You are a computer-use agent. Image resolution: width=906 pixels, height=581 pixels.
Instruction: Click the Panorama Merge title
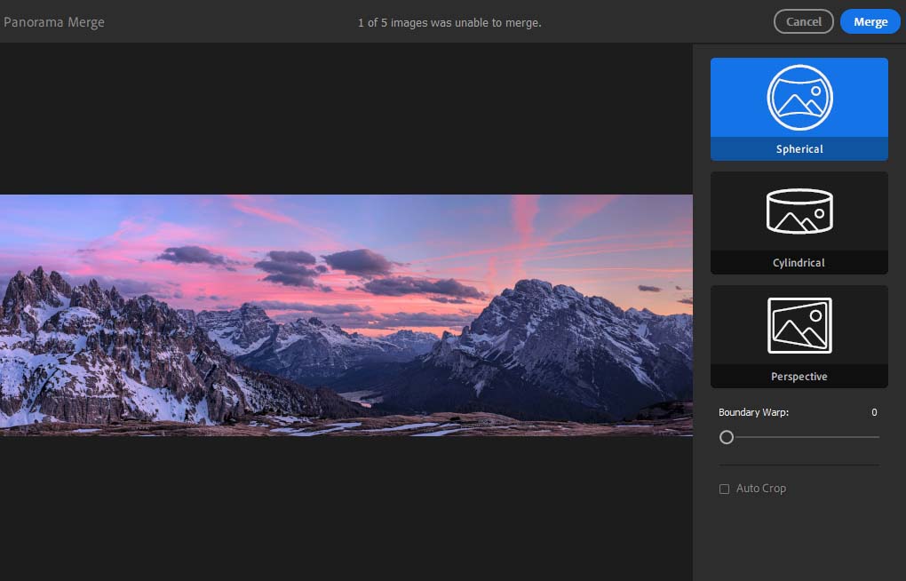(x=53, y=22)
